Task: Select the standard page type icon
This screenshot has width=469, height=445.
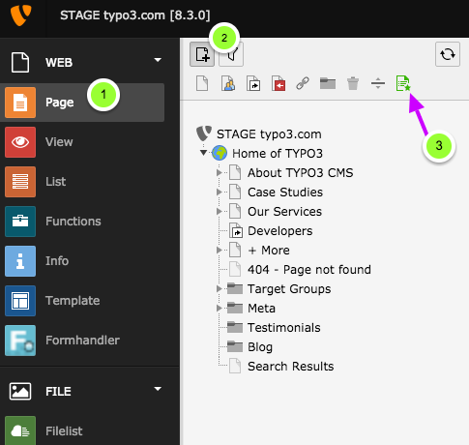Action: click(x=202, y=83)
